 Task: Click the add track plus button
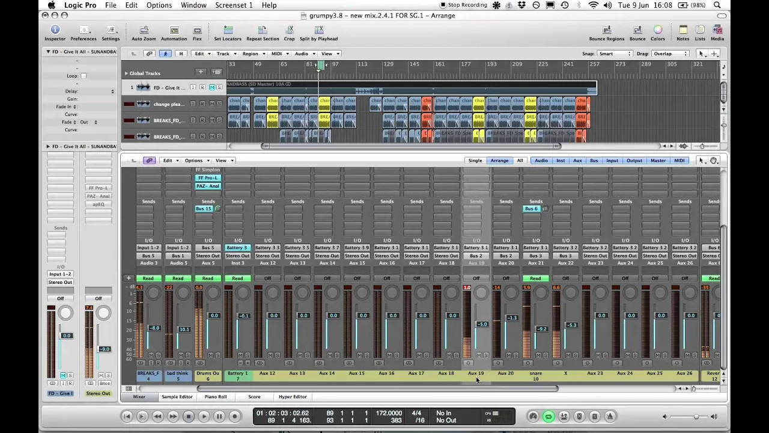pos(201,73)
